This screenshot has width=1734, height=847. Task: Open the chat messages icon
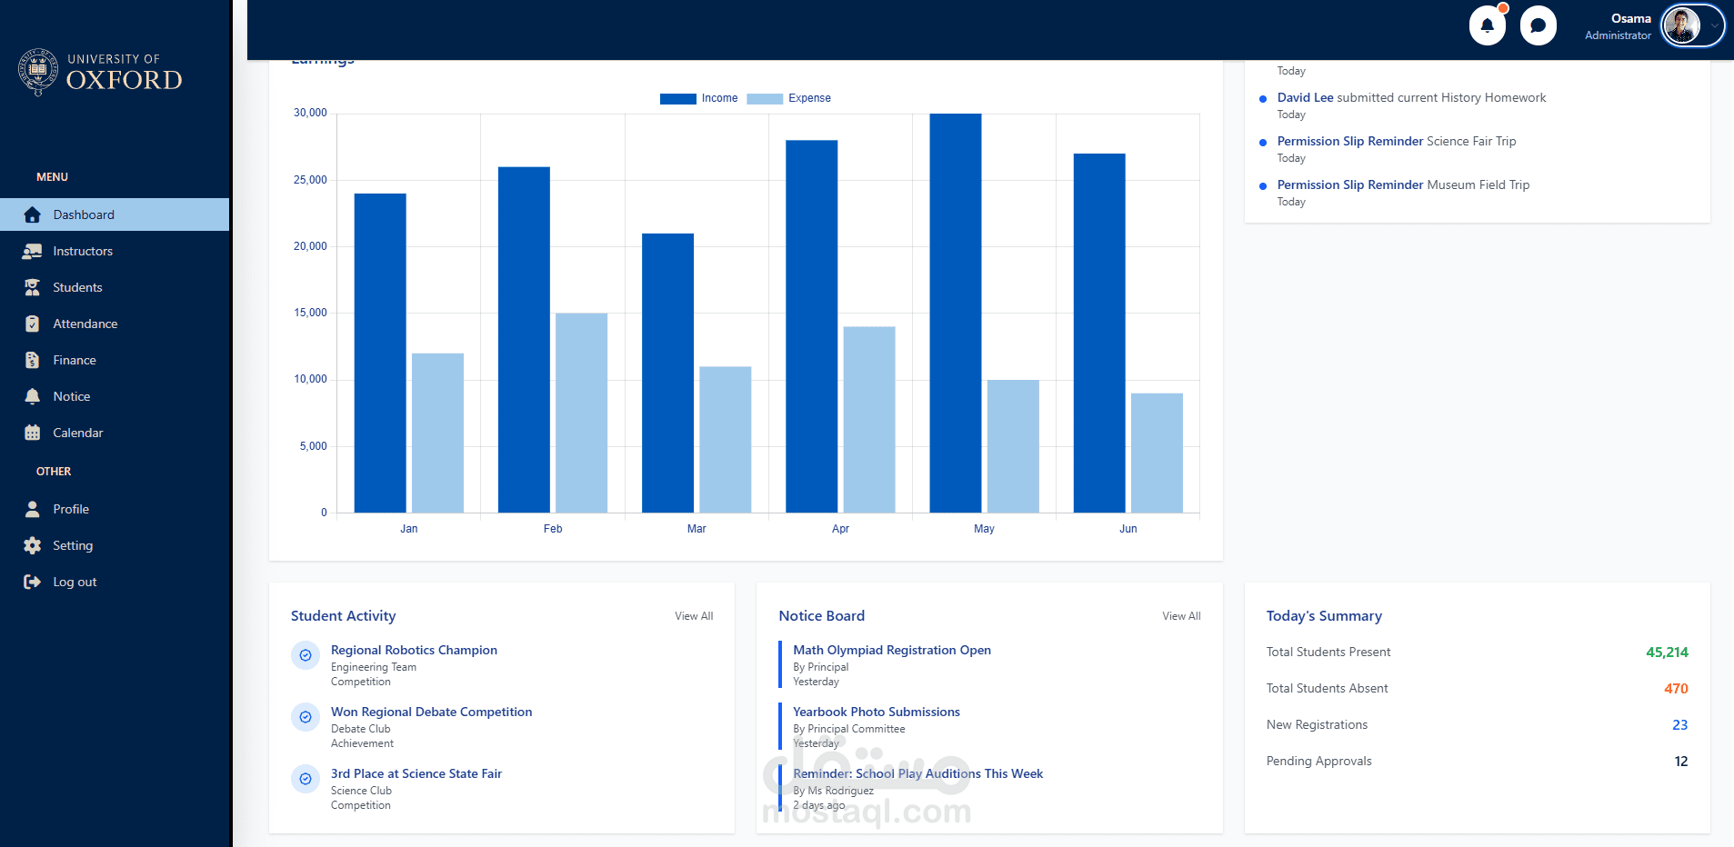tap(1538, 25)
